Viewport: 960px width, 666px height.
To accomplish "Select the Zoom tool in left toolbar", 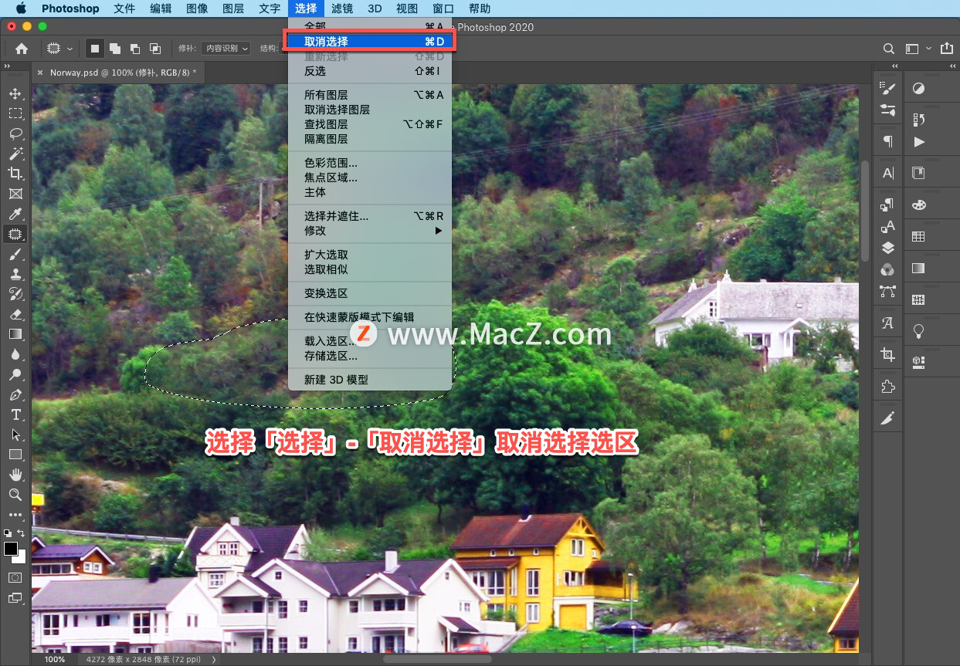I will point(15,495).
